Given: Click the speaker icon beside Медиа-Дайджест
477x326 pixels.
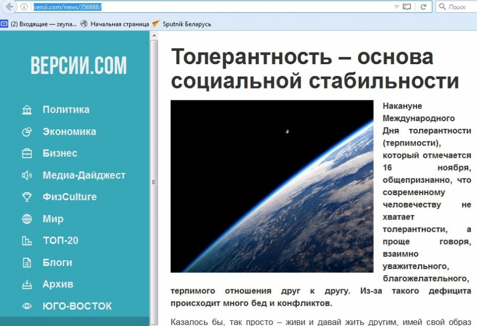Looking at the screenshot, I should tap(27, 175).
